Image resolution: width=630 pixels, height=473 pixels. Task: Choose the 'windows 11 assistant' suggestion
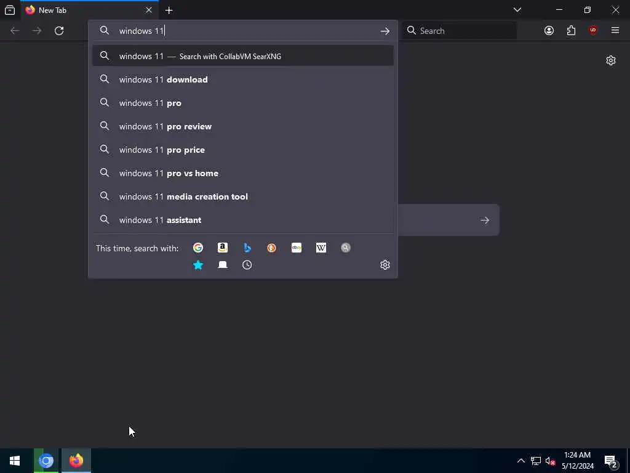pyautogui.click(x=242, y=220)
